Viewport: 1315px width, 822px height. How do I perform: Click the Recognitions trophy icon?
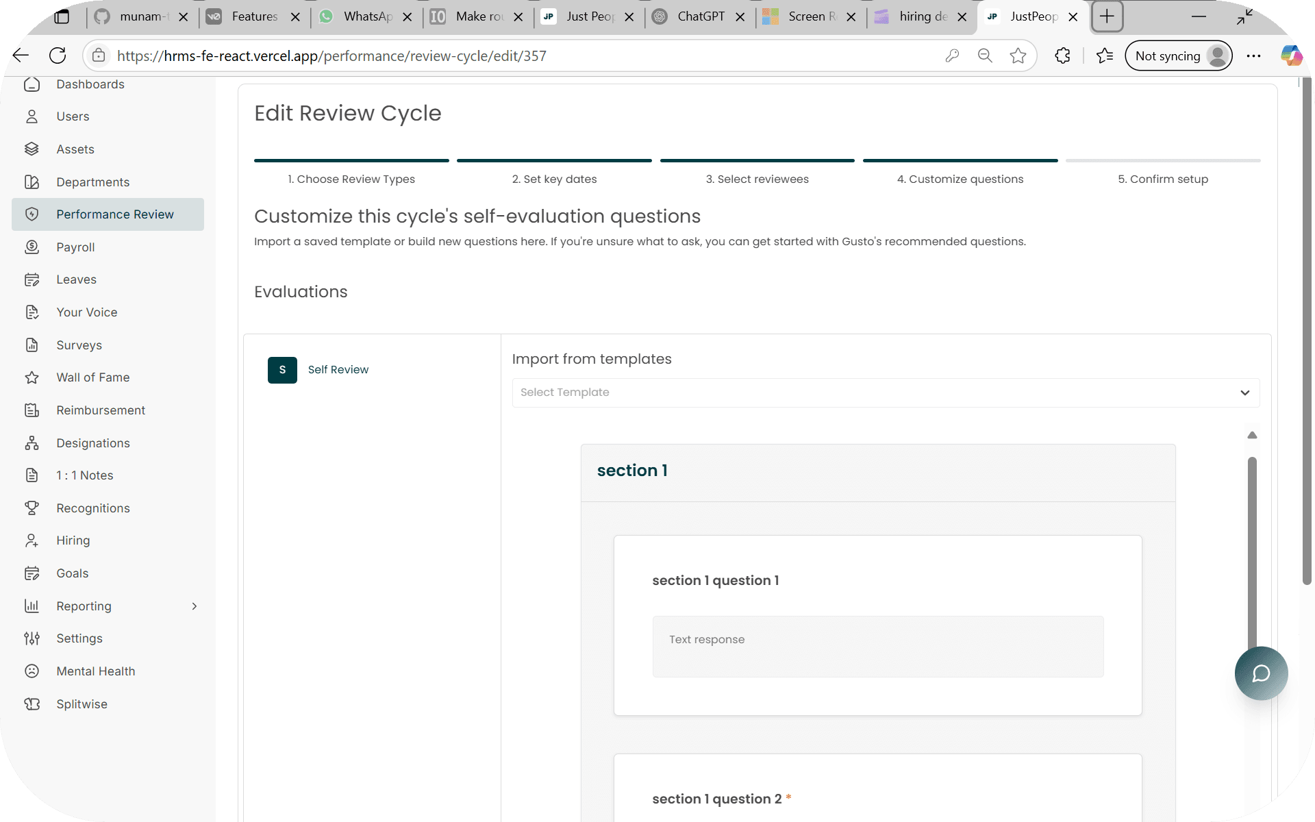[x=32, y=508]
